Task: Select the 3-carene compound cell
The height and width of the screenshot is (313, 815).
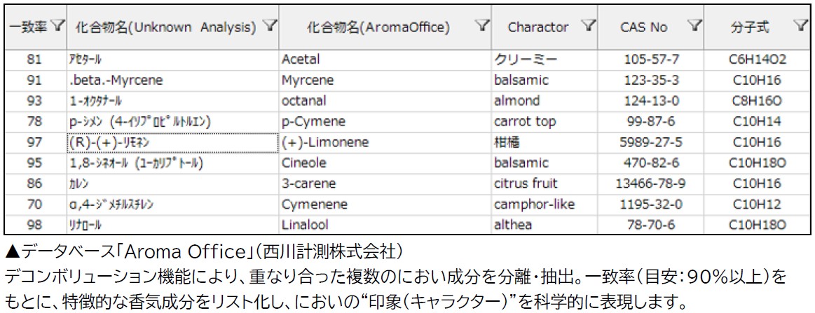Action: coord(385,183)
